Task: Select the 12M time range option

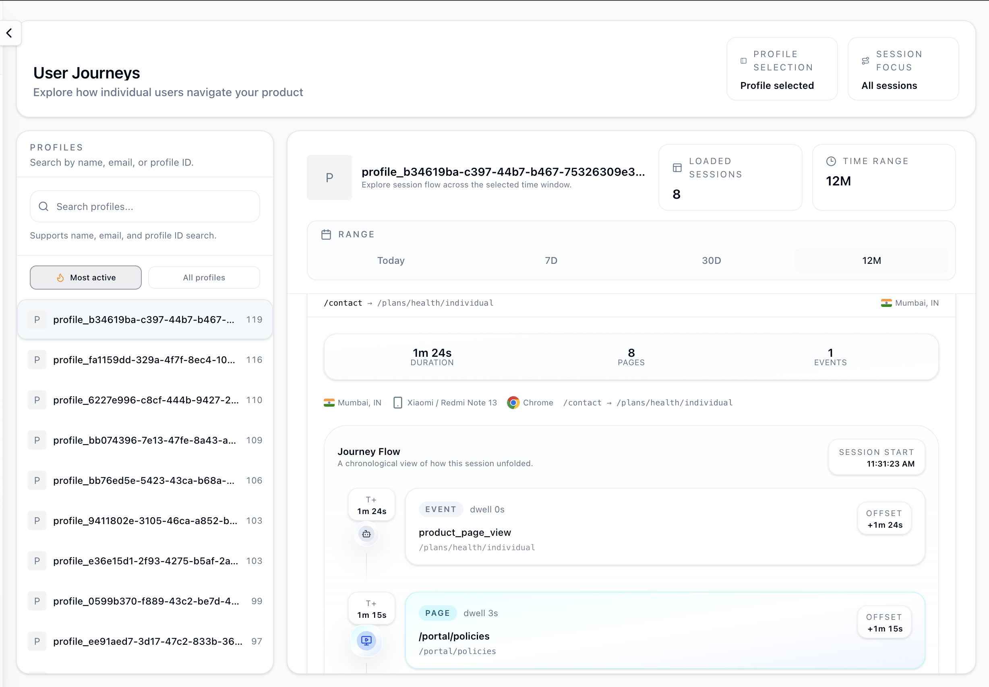Action: (871, 260)
